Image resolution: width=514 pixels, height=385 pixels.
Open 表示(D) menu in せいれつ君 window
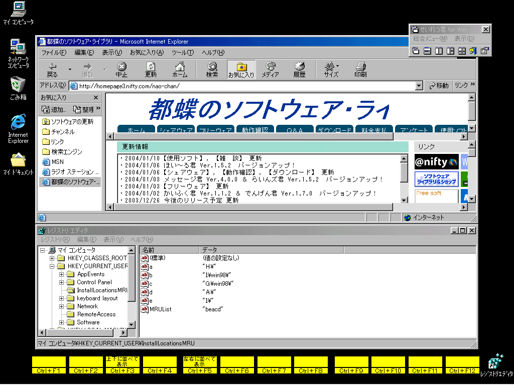pos(464,39)
